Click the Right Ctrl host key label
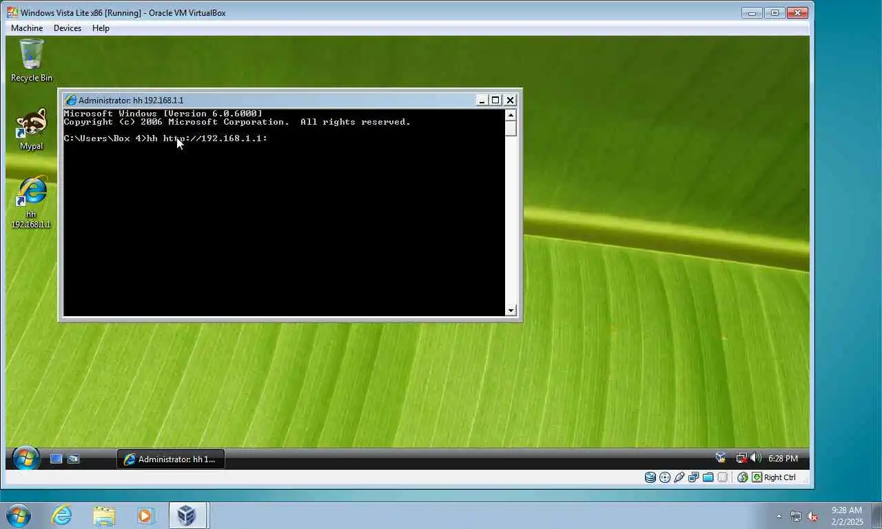This screenshot has width=882, height=529. pyautogui.click(x=779, y=477)
